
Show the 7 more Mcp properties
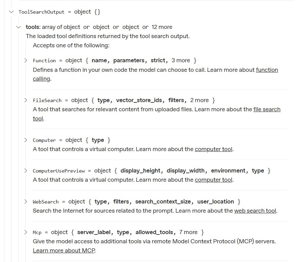point(188,232)
